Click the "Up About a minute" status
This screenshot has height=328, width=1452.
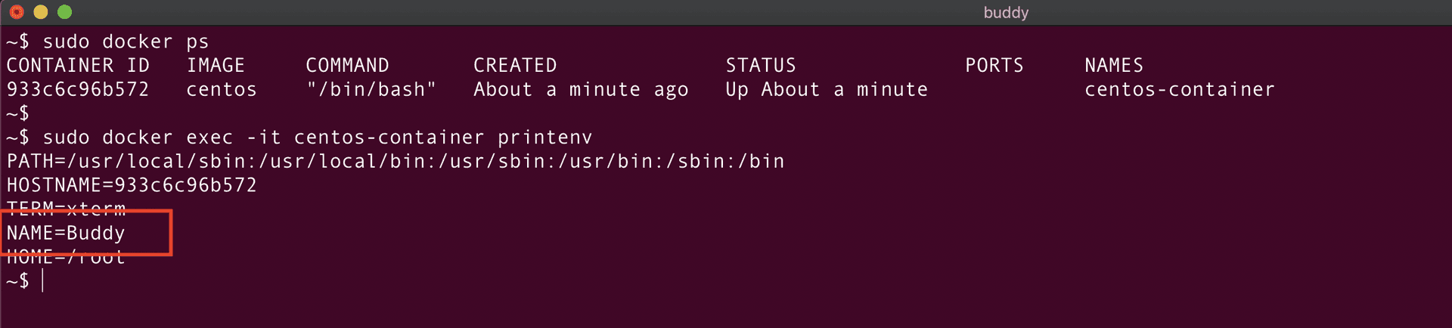827,90
